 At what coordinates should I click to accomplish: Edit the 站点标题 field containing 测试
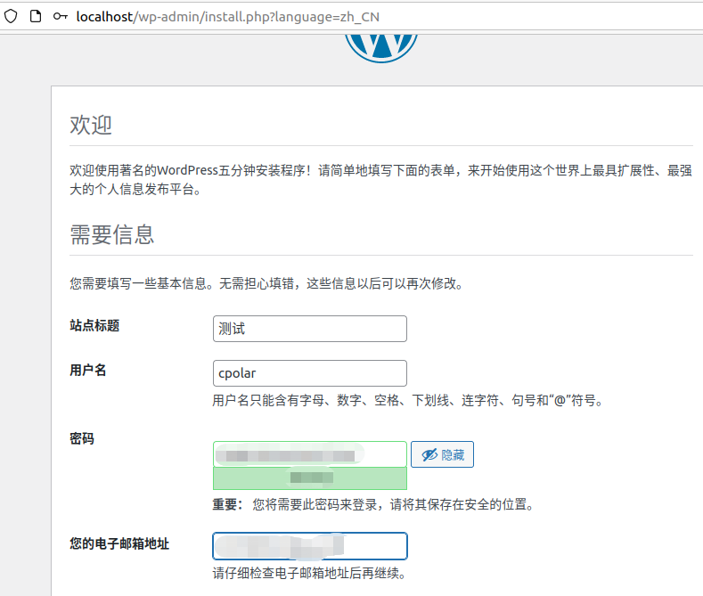pyautogui.click(x=310, y=329)
